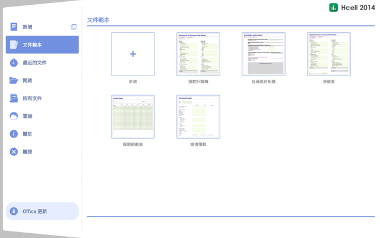Open 最近的文件 clock icon

[x=14, y=62]
